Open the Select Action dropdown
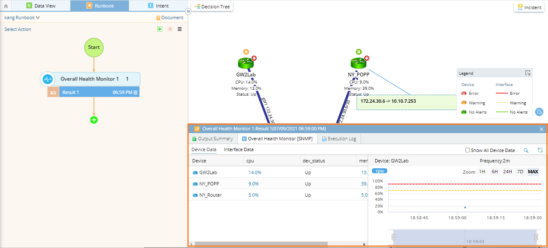Viewport: 548px width, 248px height. pos(18,29)
